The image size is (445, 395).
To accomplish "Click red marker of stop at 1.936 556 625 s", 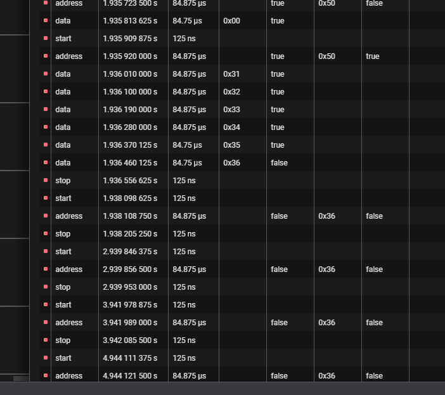I will (x=46, y=181).
